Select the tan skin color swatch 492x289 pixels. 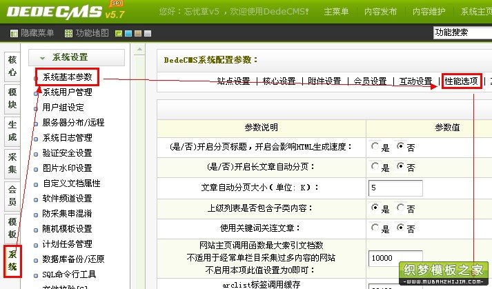coord(138,33)
